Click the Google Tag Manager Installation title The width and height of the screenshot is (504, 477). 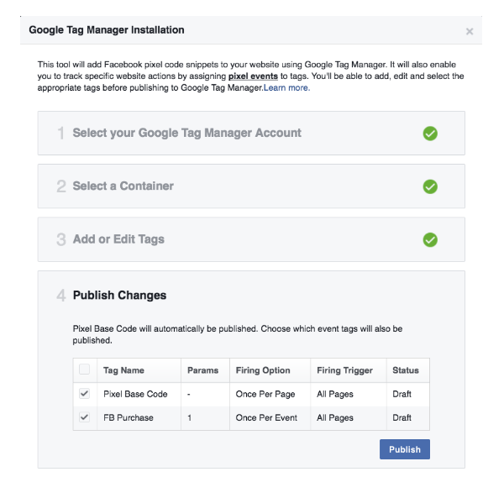coord(107,30)
